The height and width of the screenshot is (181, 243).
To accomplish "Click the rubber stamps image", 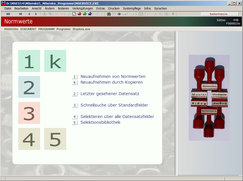I will tap(209, 98).
